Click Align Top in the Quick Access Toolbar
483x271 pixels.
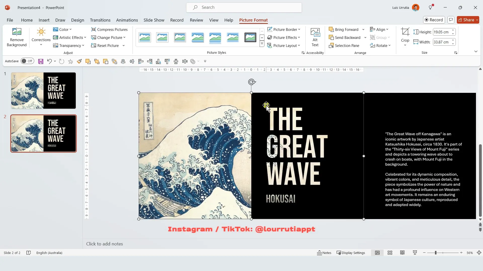(x=167, y=61)
